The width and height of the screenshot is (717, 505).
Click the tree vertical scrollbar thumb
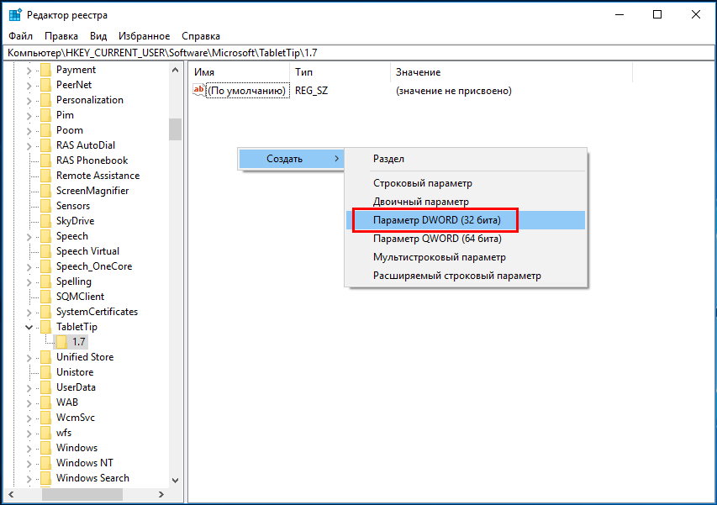pyautogui.click(x=175, y=129)
